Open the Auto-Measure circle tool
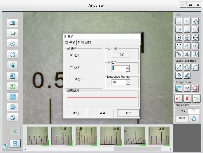This screenshot has width=203, height=153. click(187, 67)
